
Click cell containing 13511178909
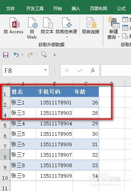click(x=54, y=175)
